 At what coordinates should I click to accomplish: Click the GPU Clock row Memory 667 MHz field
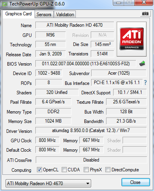pos(91,140)
